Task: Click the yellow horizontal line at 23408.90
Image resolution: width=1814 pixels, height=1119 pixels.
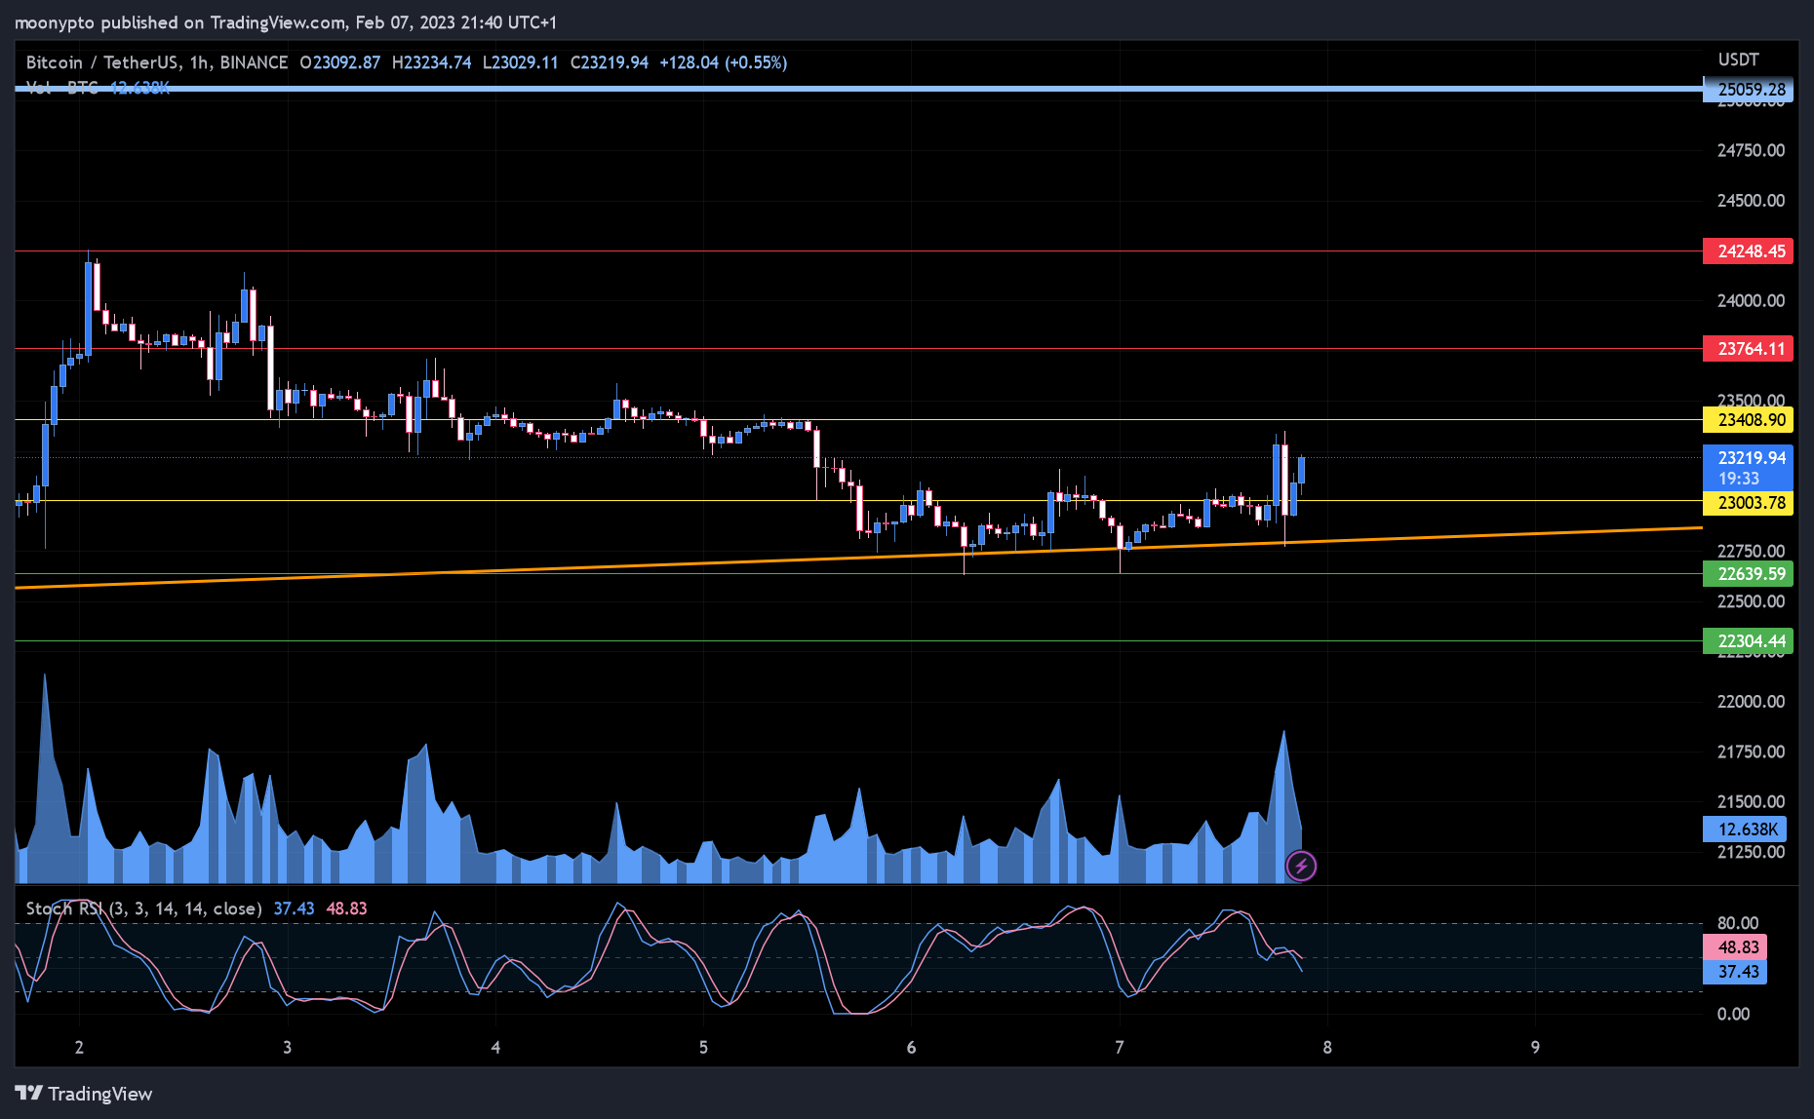Action: (x=858, y=420)
